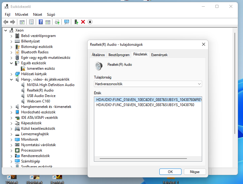Select the Hordozható eszközök category
The height and width of the screenshot is (184, 243).
[x=38, y=112]
